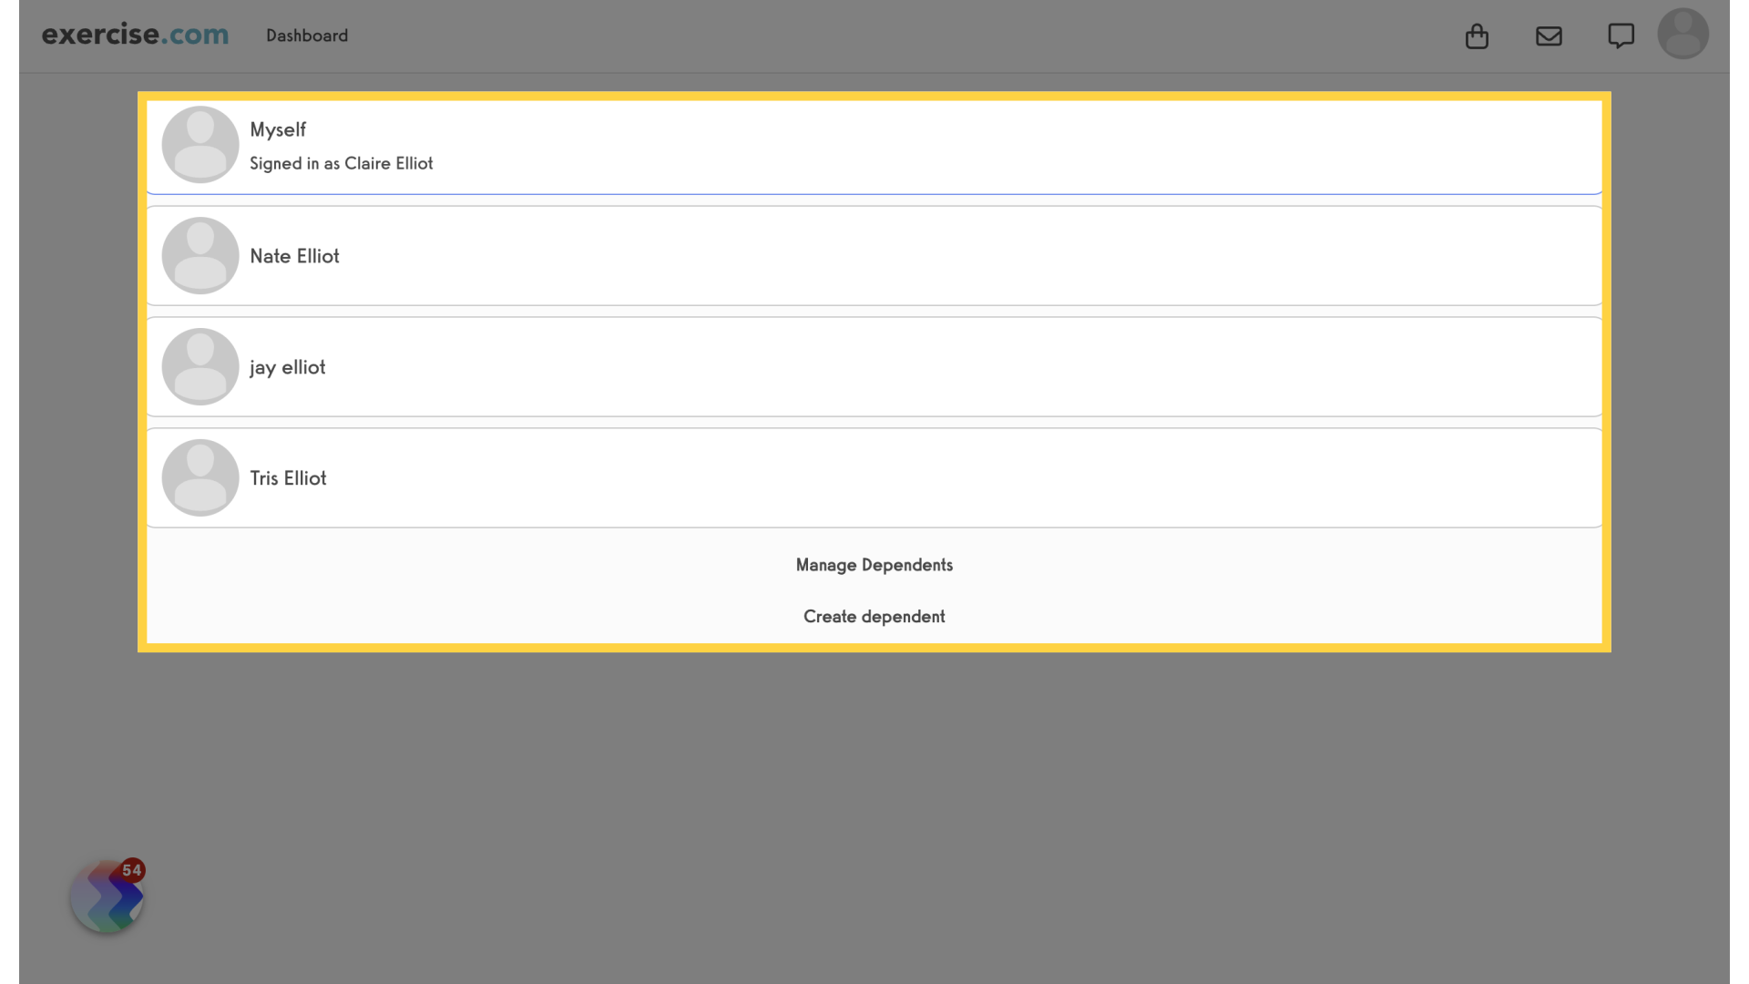Open the mail envelope icon

pyautogui.click(x=1549, y=36)
